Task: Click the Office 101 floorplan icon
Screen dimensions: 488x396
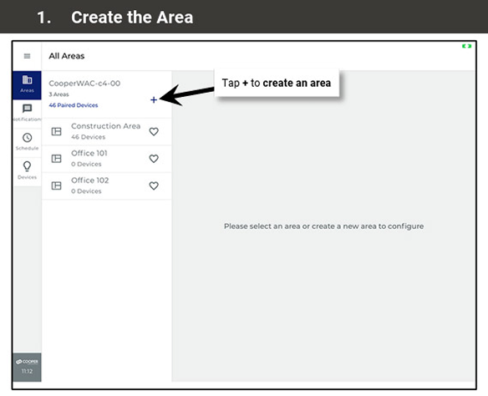Action: pos(56,159)
